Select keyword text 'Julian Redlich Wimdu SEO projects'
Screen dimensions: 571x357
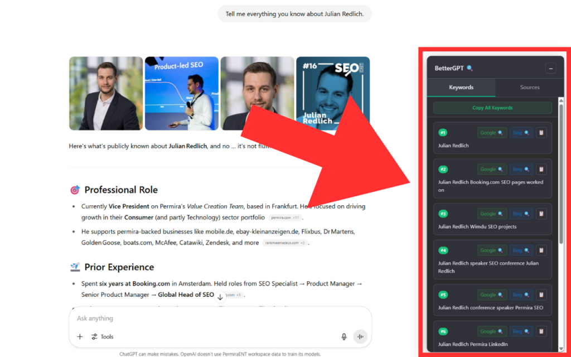[x=477, y=226]
